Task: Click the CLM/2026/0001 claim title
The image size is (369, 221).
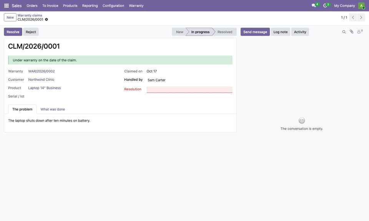Action: [x=34, y=46]
